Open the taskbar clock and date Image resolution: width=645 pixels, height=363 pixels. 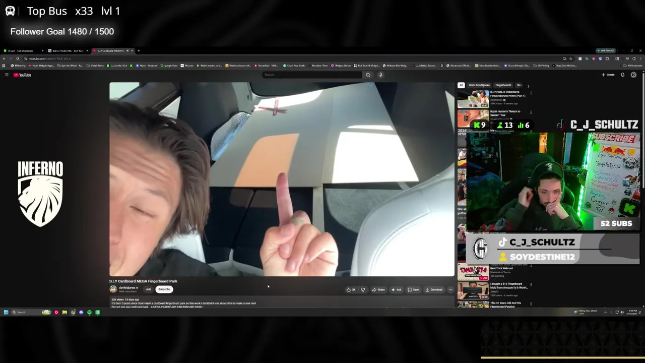point(631,313)
